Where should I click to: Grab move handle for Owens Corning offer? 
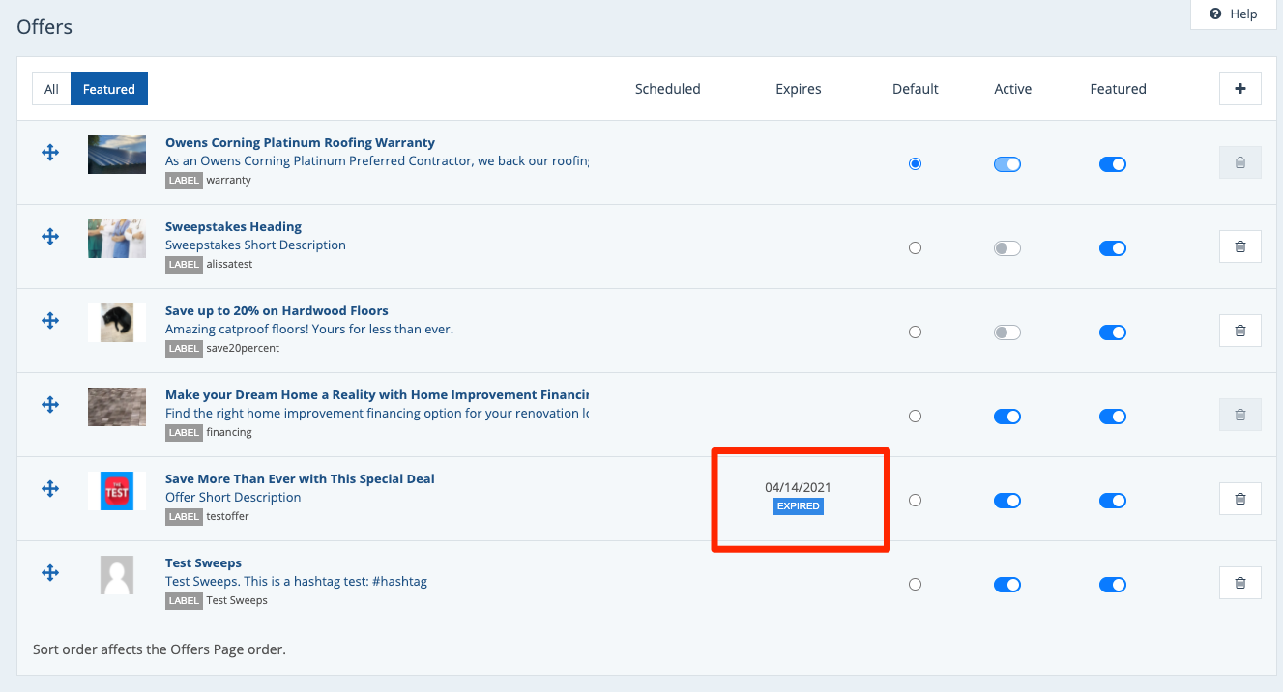point(50,153)
